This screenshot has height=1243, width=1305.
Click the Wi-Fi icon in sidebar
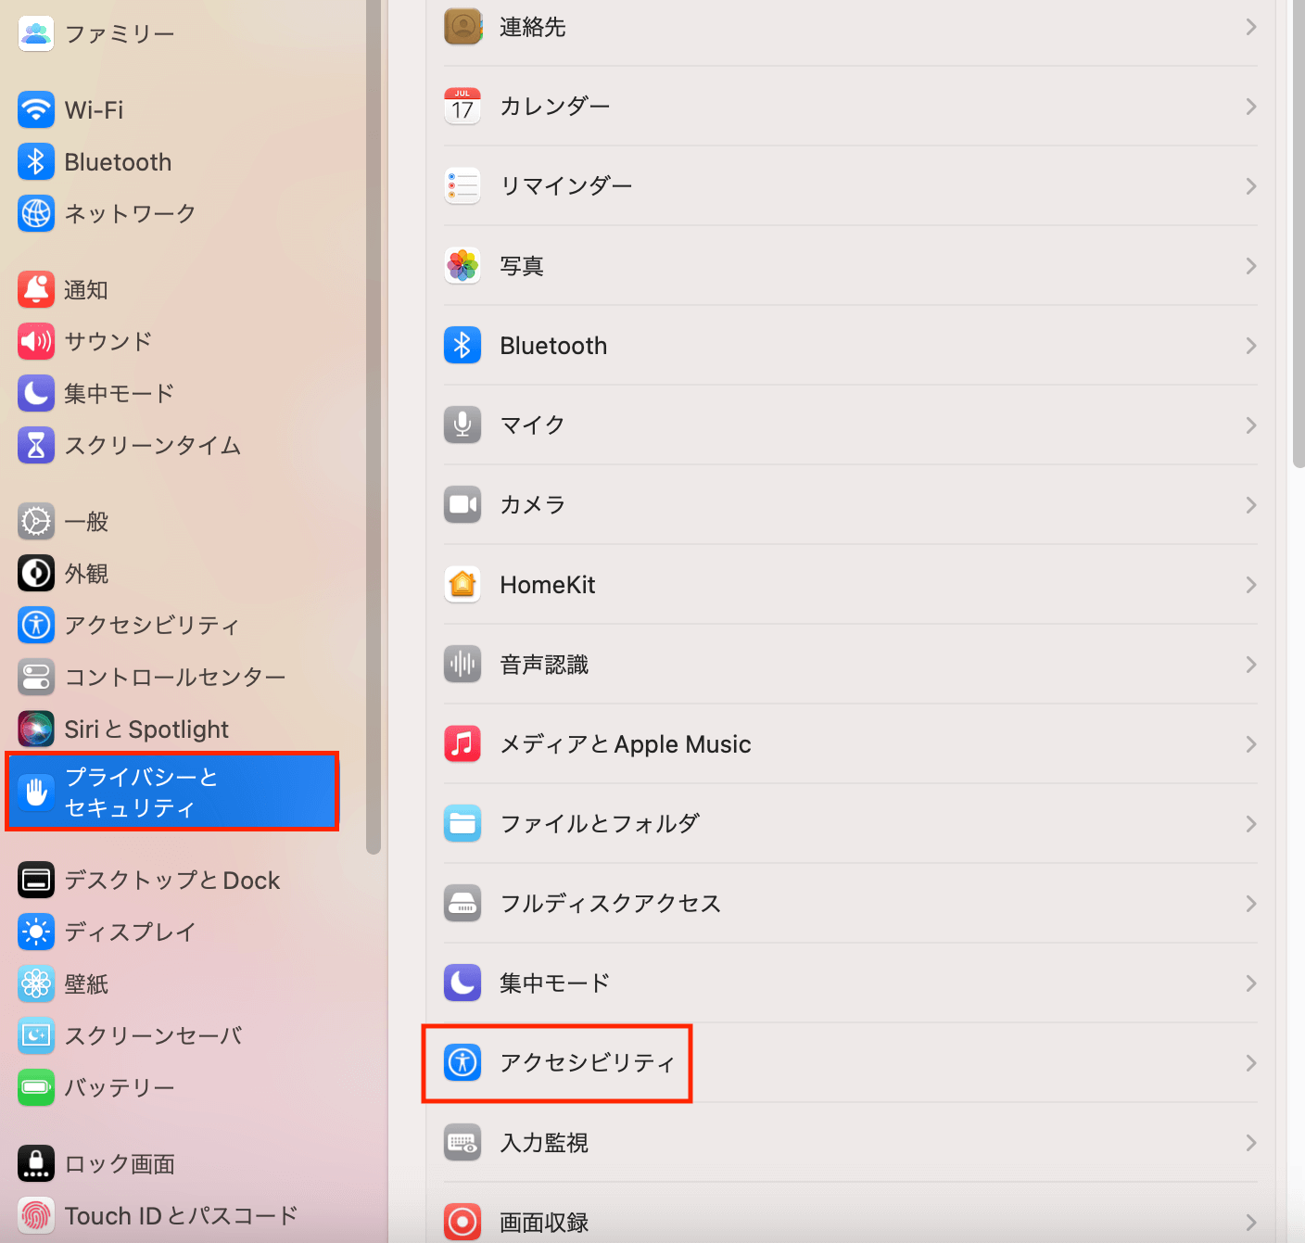tap(36, 109)
